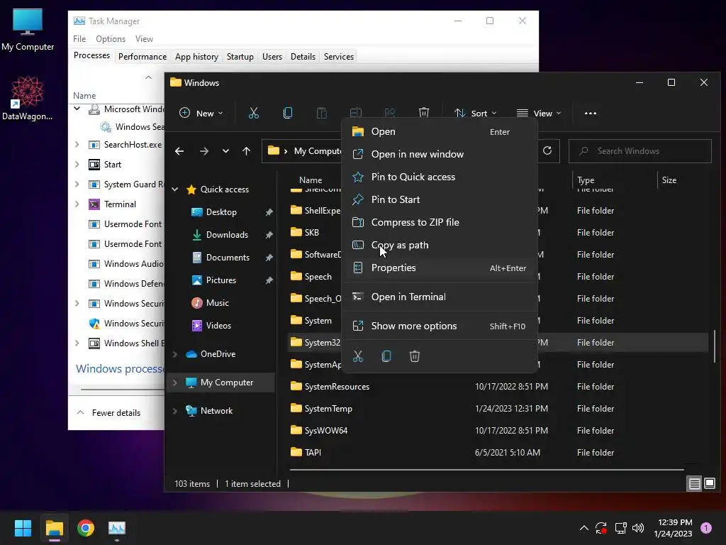Click the Paste icon in Explorer toolbar
The width and height of the screenshot is (726, 545).
tap(321, 113)
